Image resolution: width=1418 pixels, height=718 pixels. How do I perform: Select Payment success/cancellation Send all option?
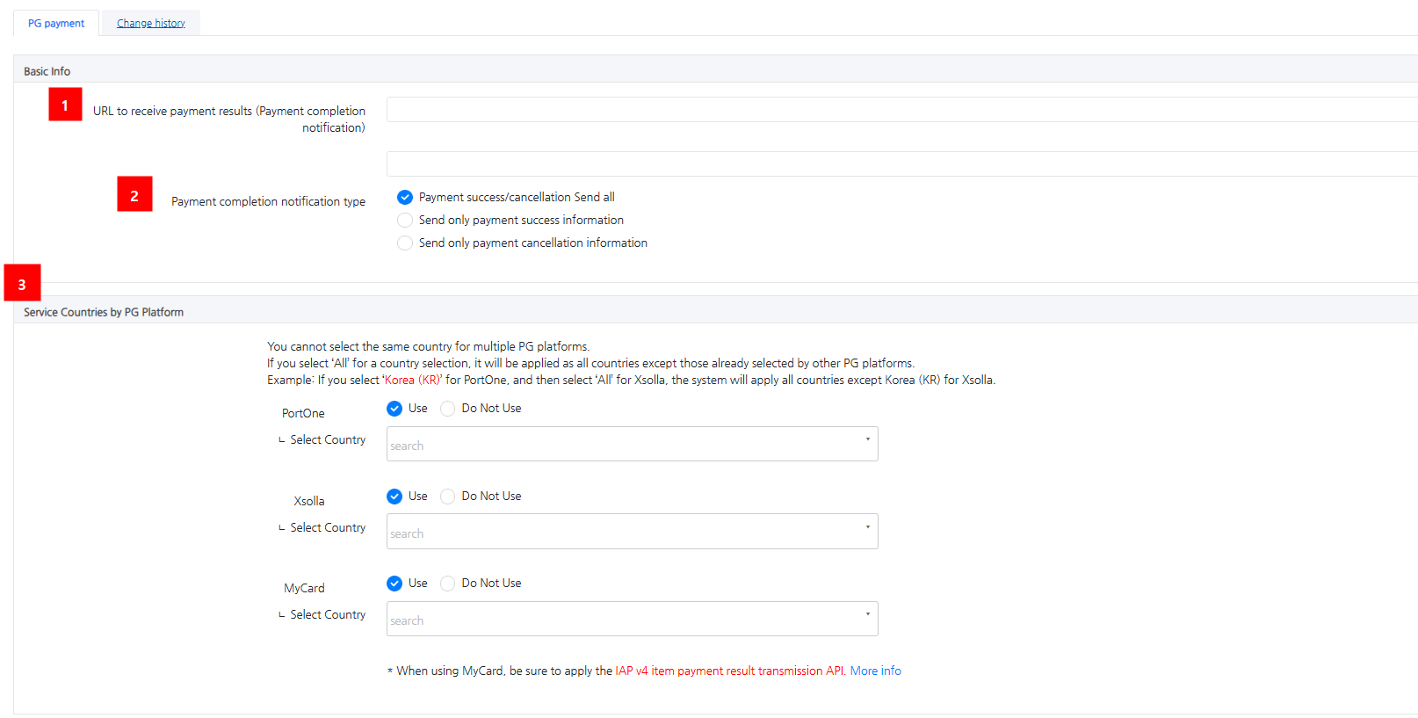tap(405, 198)
